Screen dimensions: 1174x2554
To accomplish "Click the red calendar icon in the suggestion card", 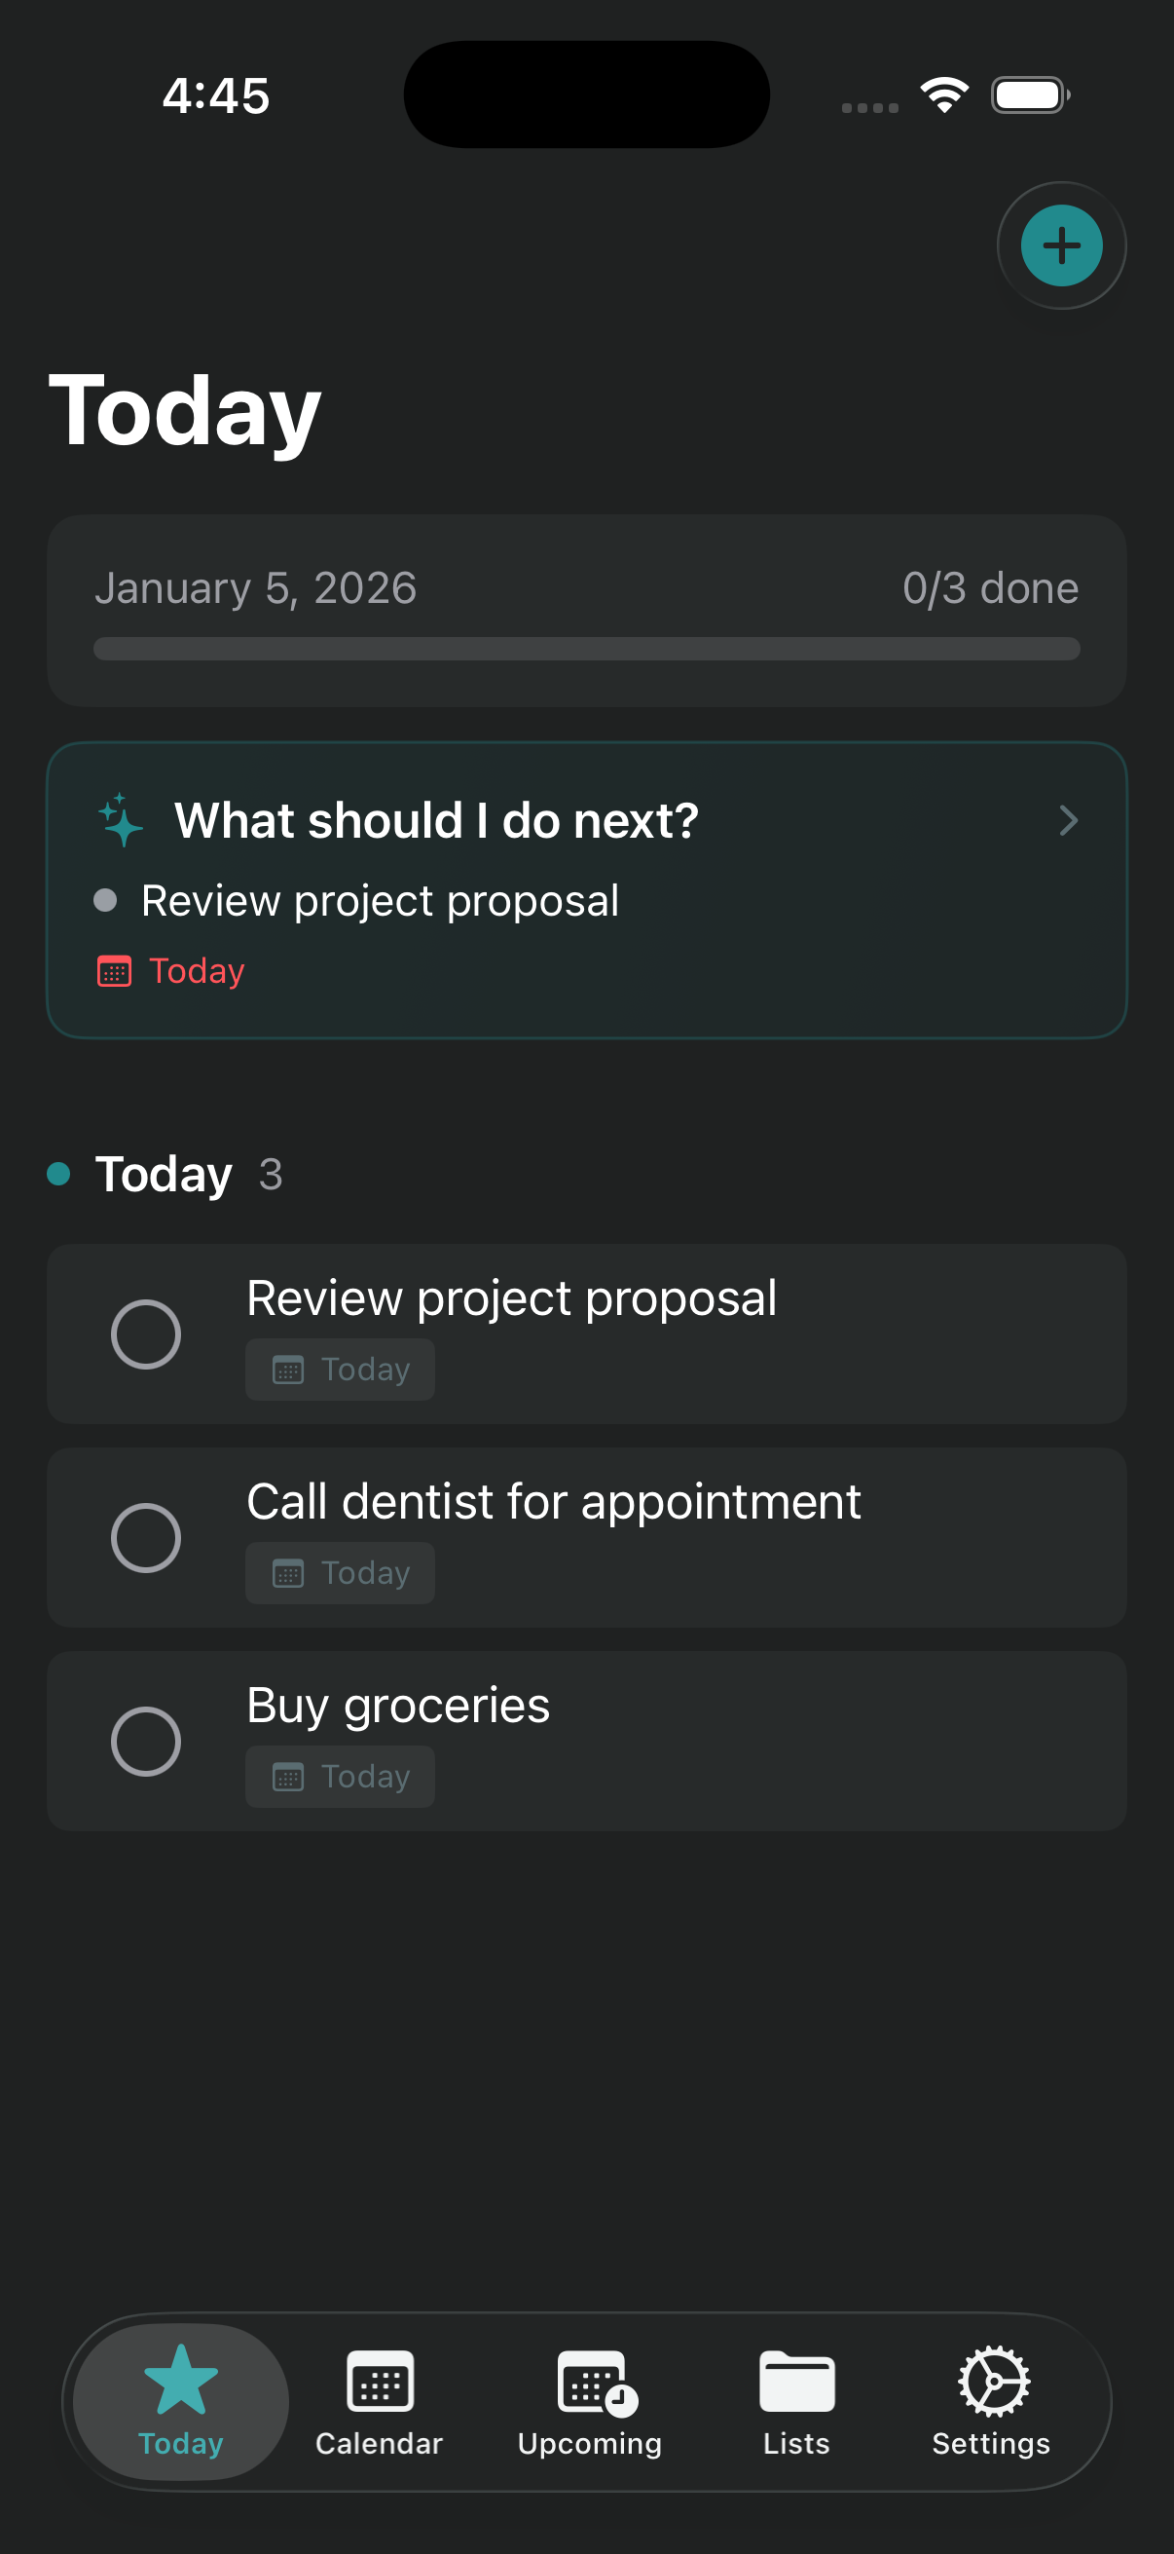I will (x=114, y=970).
